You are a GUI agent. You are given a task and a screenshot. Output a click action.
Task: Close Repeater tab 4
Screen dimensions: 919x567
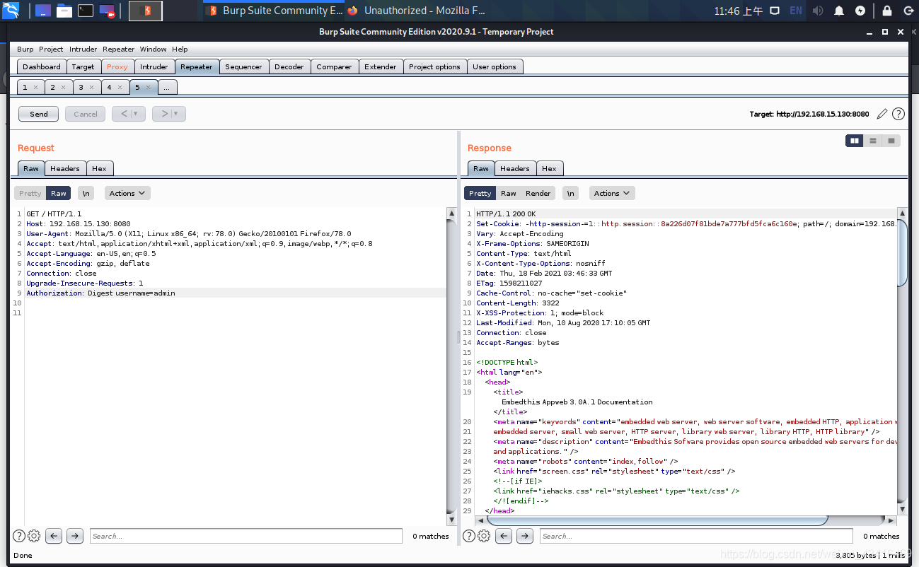(120, 88)
